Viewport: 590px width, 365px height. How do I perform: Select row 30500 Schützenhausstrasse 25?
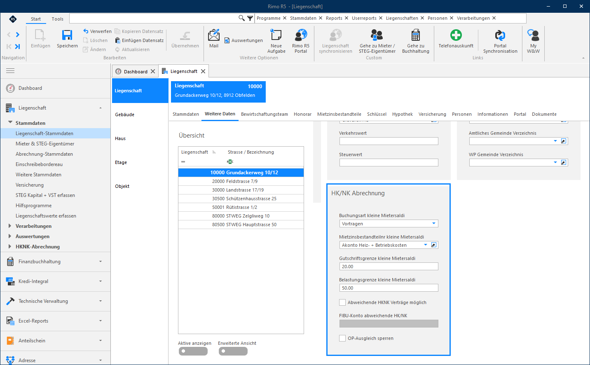[241, 199]
